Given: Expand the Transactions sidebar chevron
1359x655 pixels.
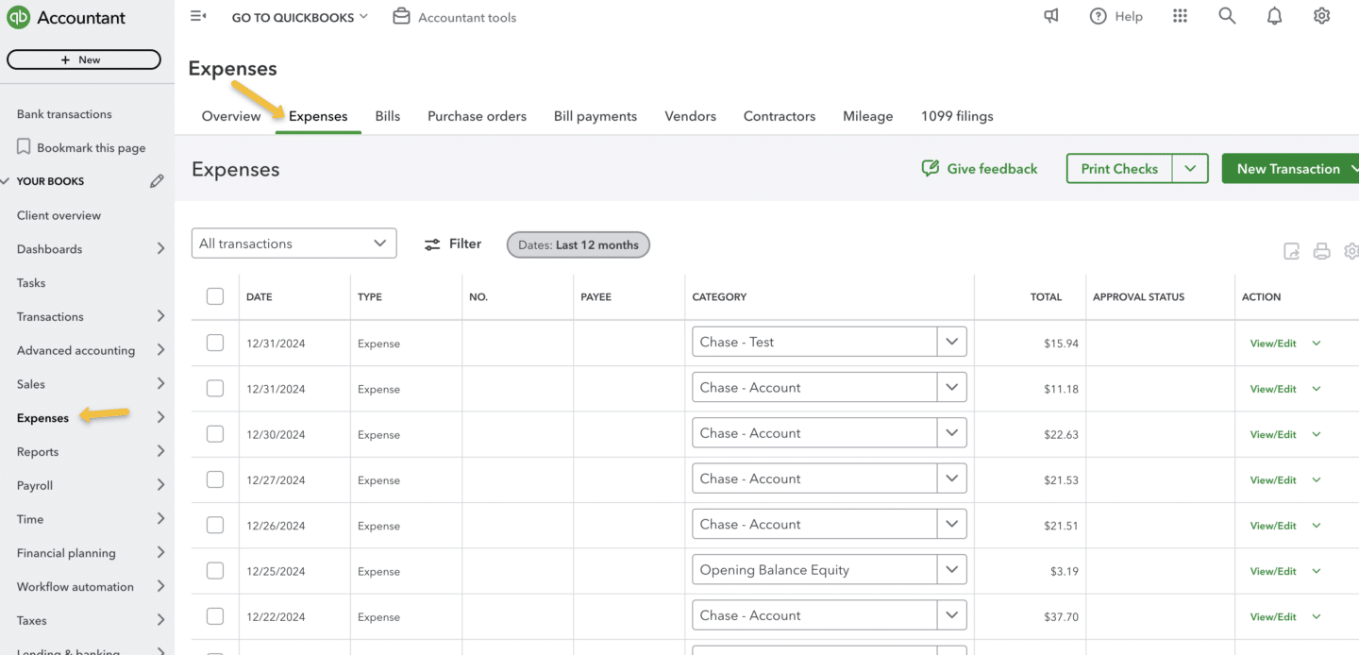Looking at the screenshot, I should pos(160,316).
